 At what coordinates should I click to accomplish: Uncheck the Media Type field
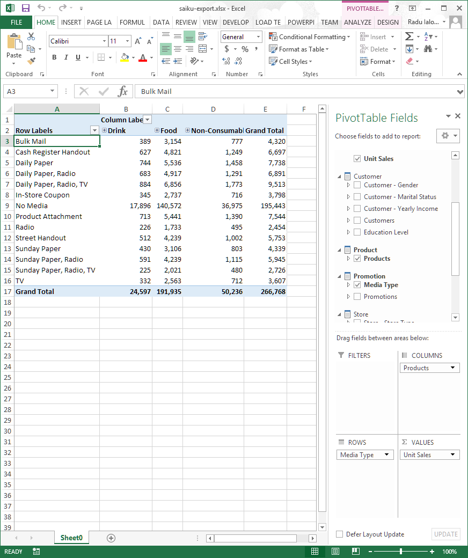[x=357, y=285]
